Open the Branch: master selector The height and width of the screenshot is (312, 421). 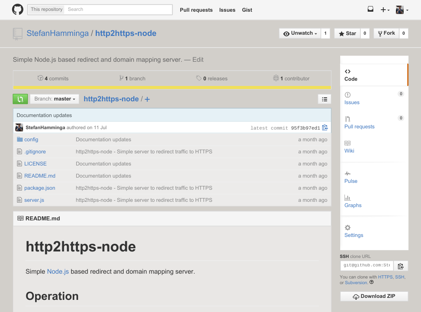(x=54, y=99)
